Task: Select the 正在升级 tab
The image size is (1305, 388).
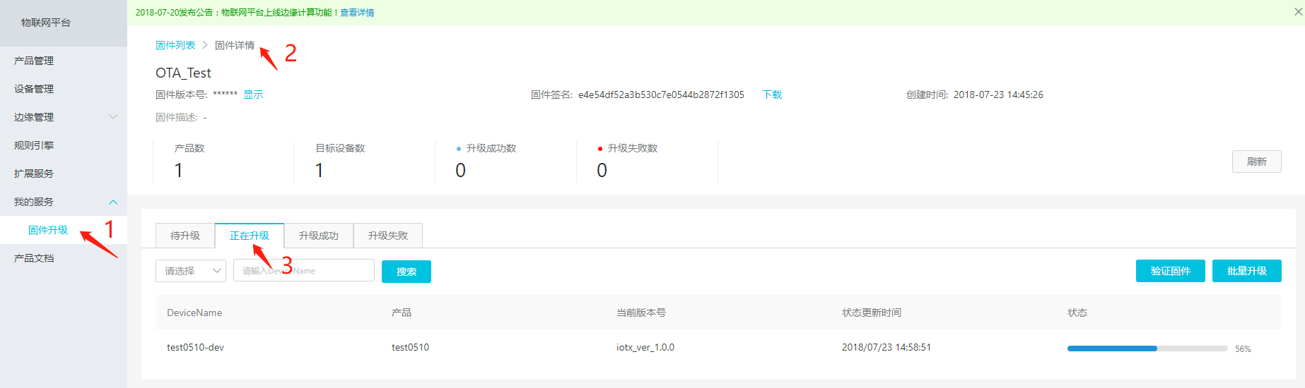Action: pyautogui.click(x=250, y=236)
